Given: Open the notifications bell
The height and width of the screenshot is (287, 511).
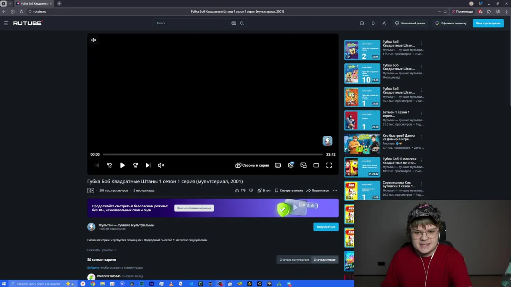Looking at the screenshot, I should pos(373,23).
